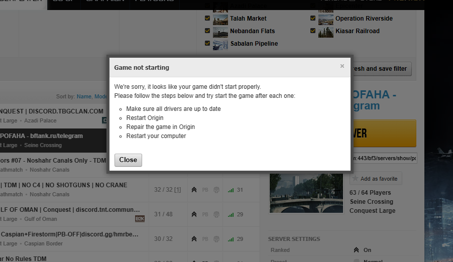Screen dimensions: 453x262
Task: Click the 31 / 48 player count
Action: pyautogui.click(x=163, y=214)
